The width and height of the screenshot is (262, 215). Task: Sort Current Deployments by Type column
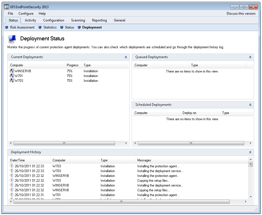point(105,65)
